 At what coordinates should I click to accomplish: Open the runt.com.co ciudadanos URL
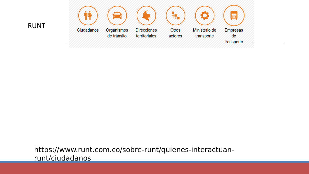coord(134,154)
